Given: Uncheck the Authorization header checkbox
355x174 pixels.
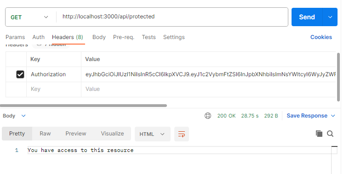Looking at the screenshot, I should point(20,74).
